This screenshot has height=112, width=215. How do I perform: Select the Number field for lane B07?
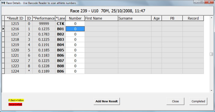pyautogui.click(x=75, y=61)
